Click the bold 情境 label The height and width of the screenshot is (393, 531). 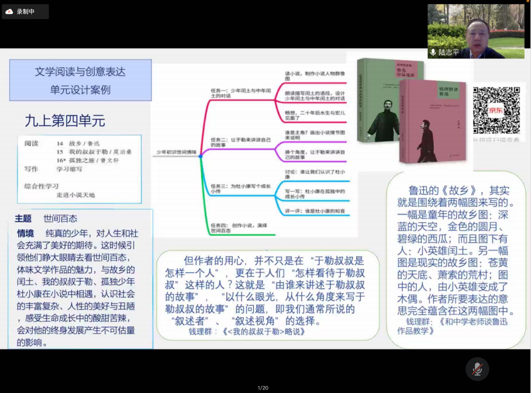pos(26,233)
